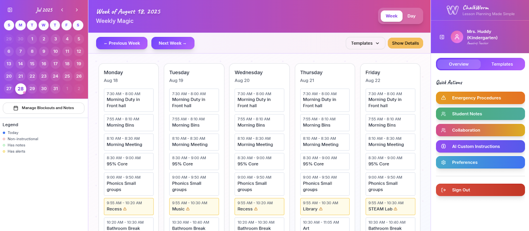Select July 31 in mini calendar
The height and width of the screenshot is (231, 529).
[x=55, y=89]
